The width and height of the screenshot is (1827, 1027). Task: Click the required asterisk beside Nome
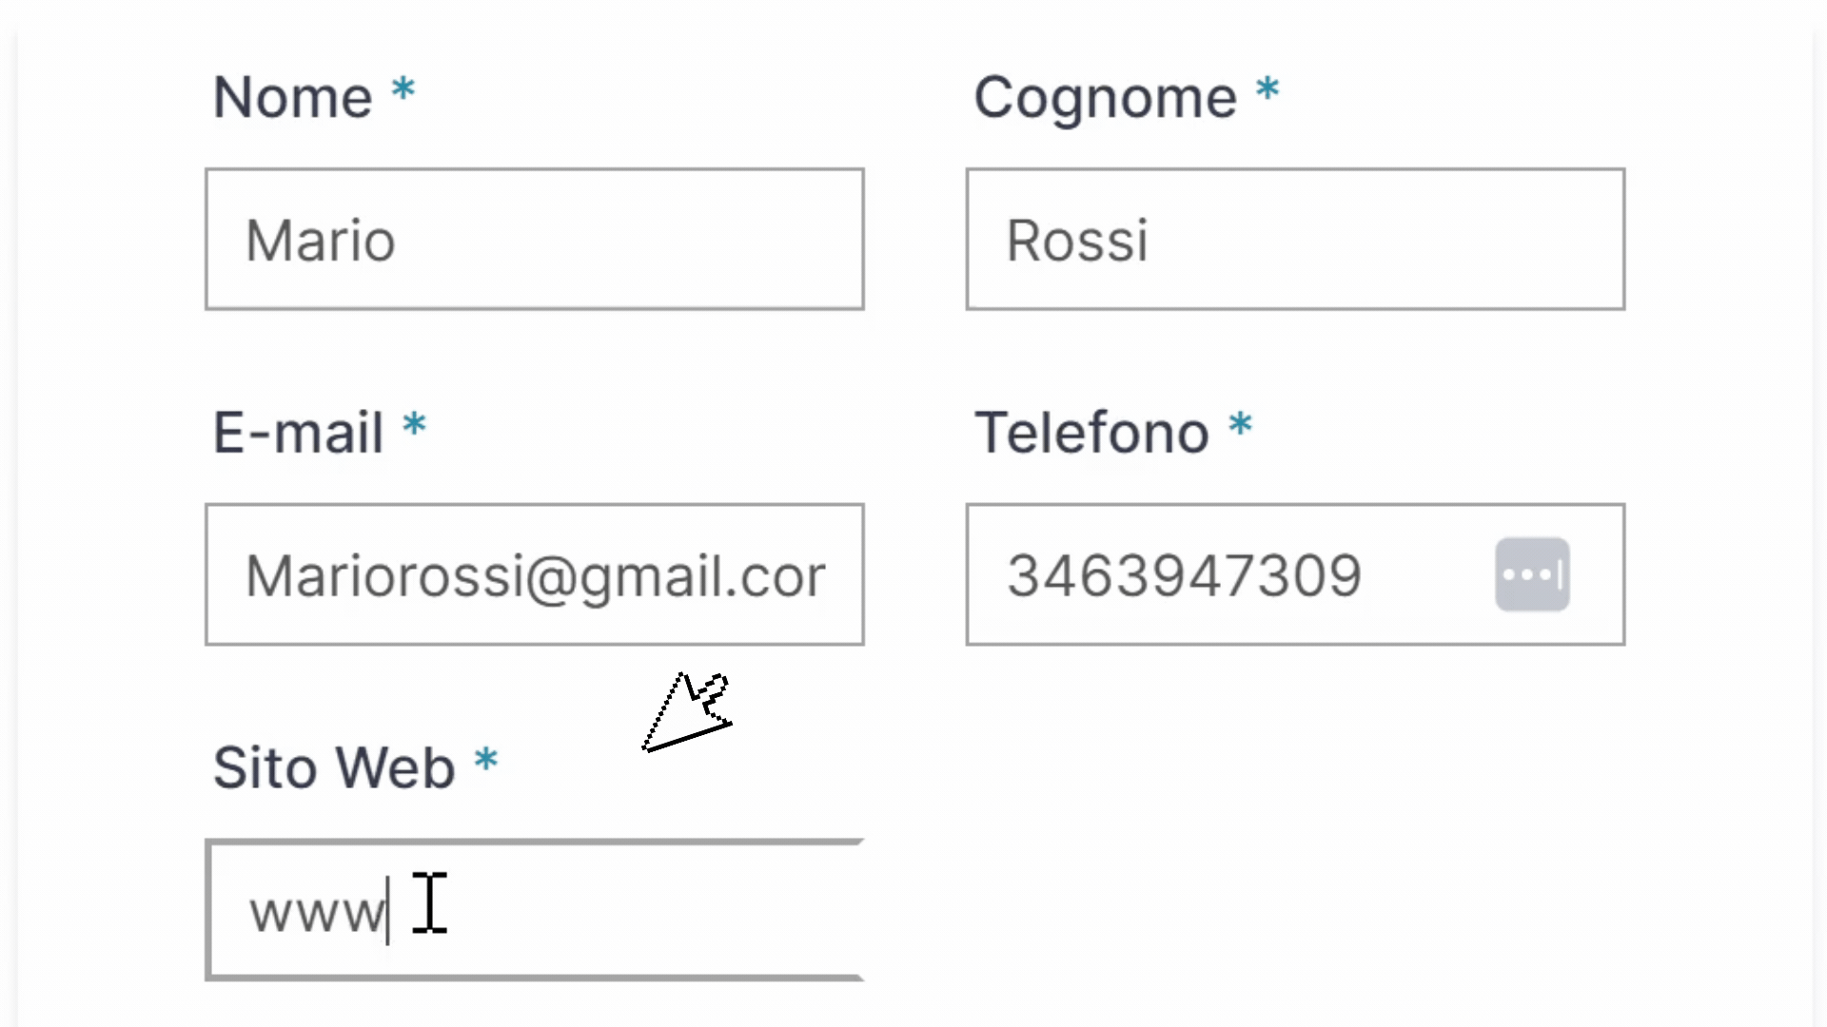click(x=403, y=90)
